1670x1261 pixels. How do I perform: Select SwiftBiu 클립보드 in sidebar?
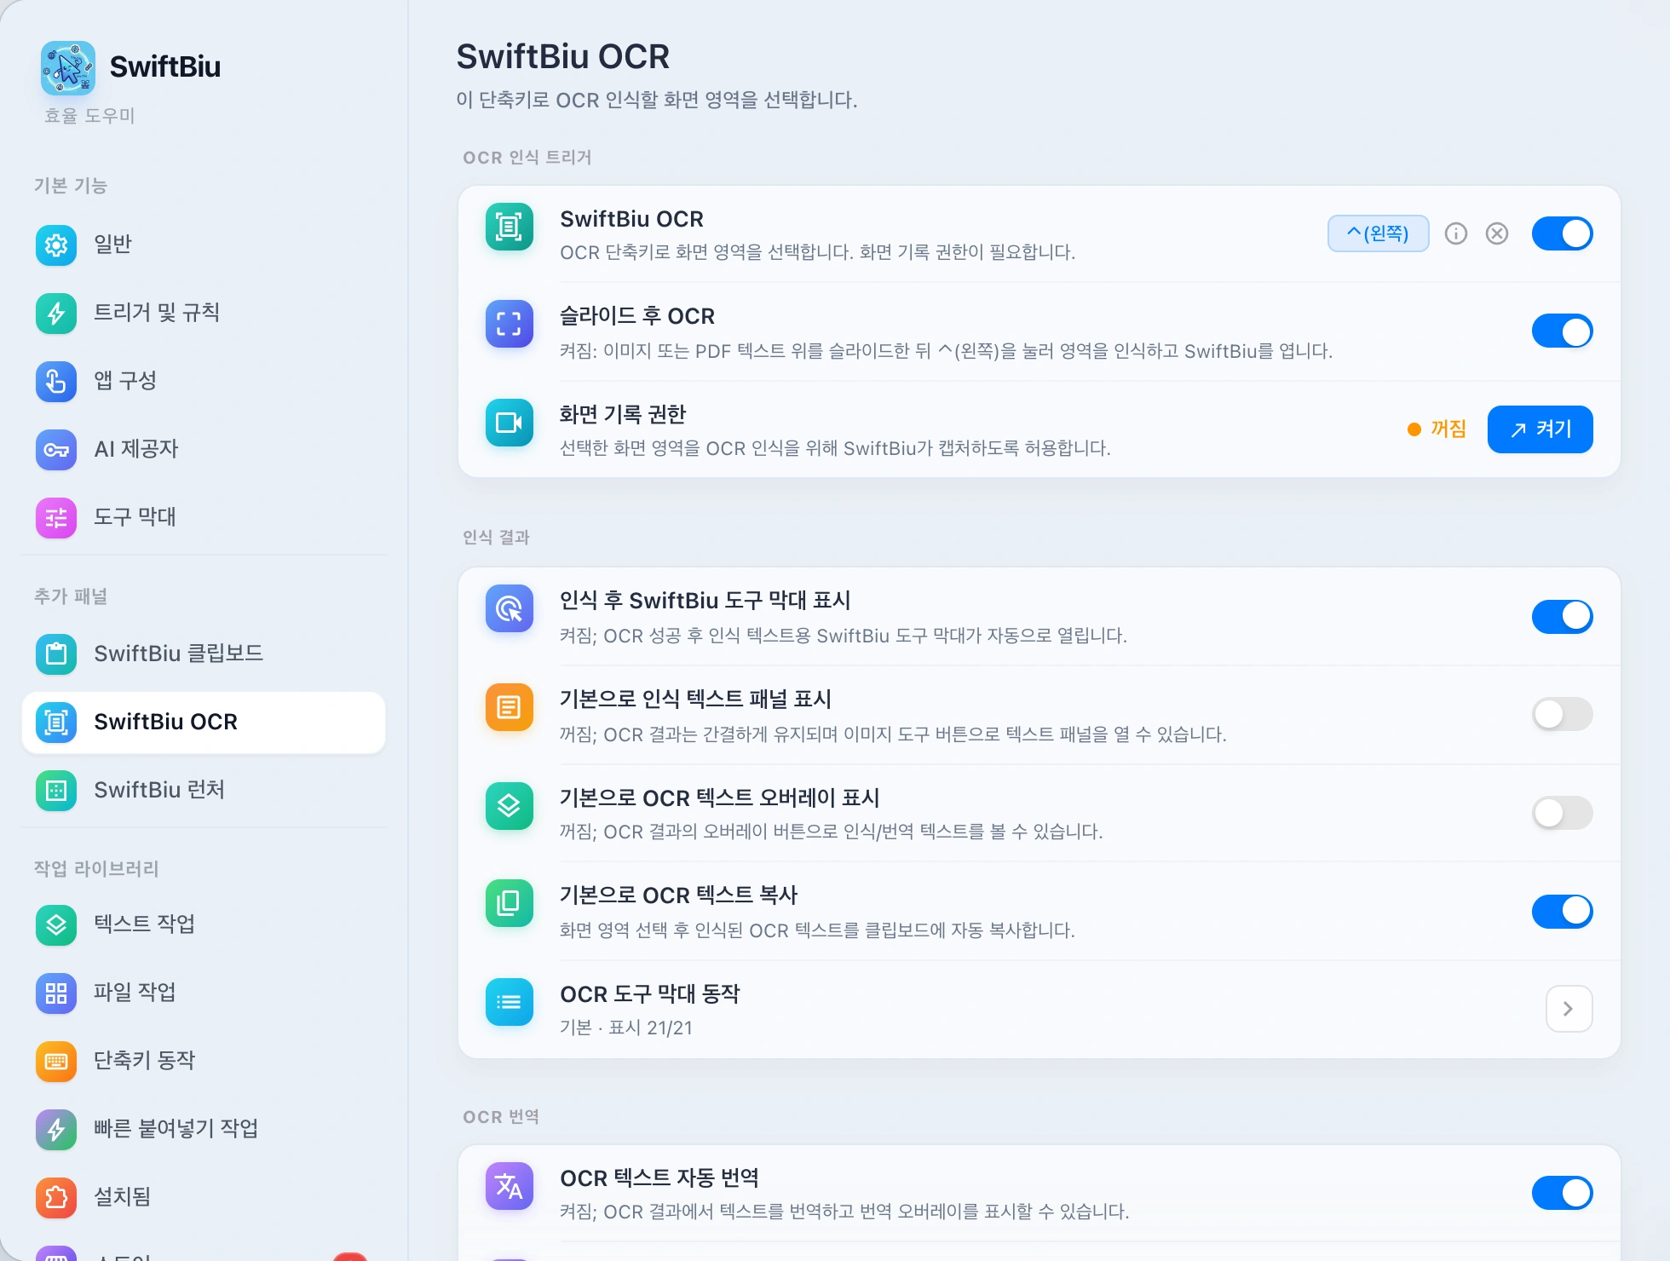coord(204,654)
